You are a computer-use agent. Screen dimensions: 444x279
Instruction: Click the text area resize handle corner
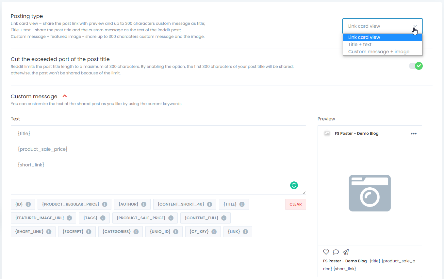click(304, 193)
